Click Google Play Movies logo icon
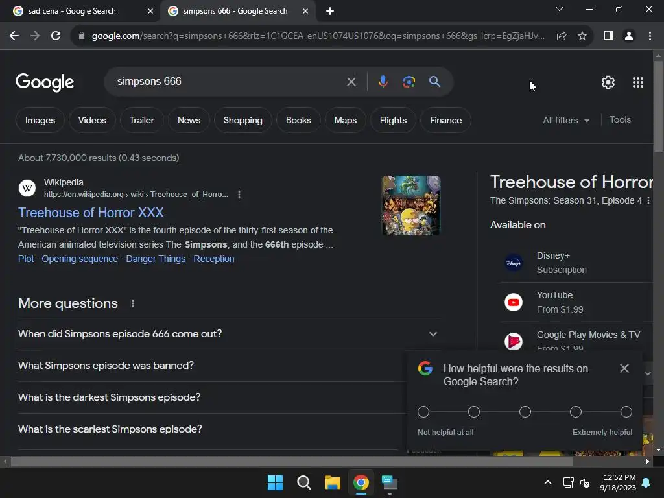This screenshot has height=498, width=664. 514,341
